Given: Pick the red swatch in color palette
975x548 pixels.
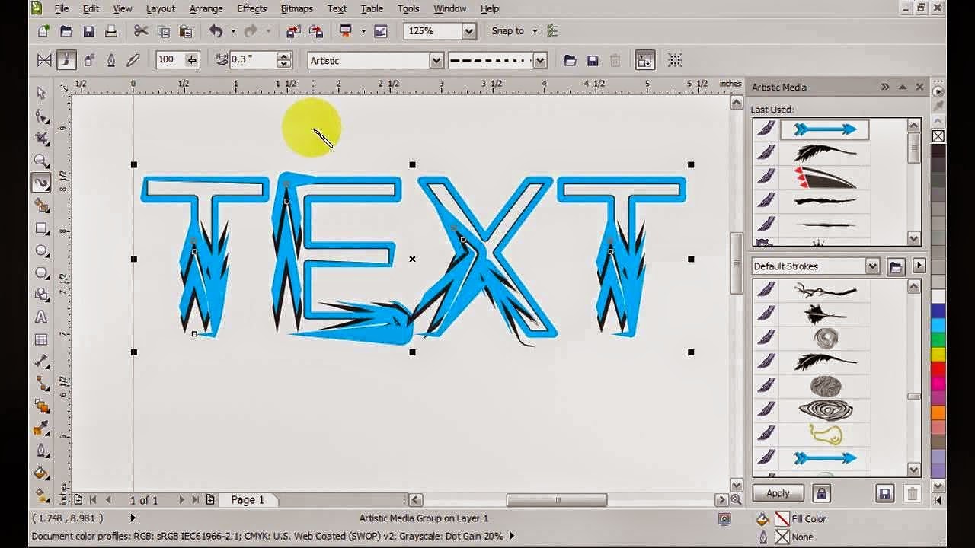Looking at the screenshot, I should pyautogui.click(x=938, y=368).
